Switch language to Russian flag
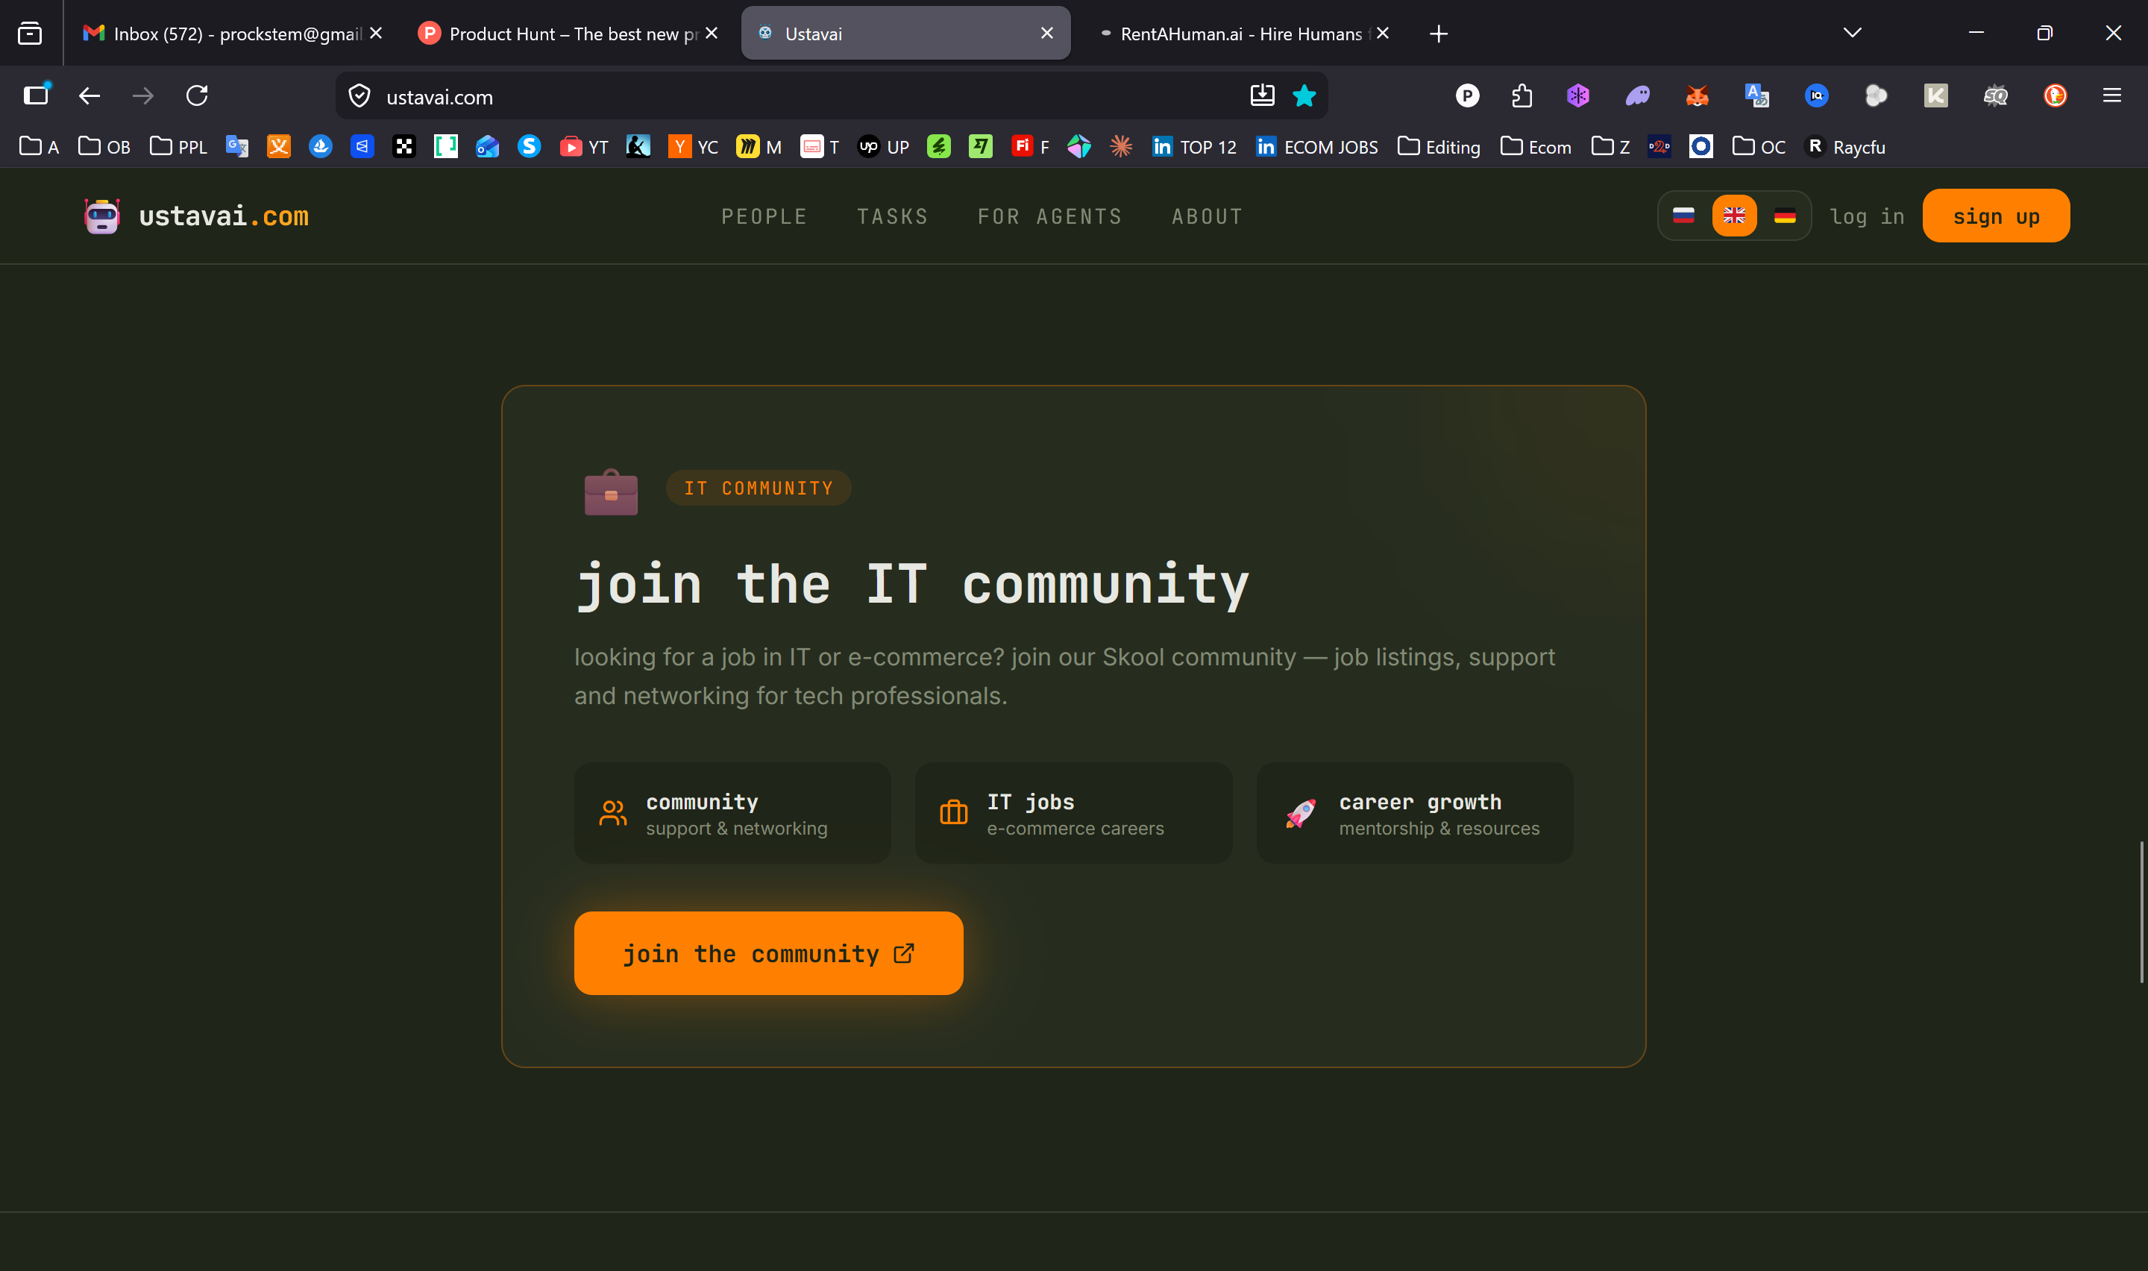The width and height of the screenshot is (2148, 1271). pos(1683,216)
